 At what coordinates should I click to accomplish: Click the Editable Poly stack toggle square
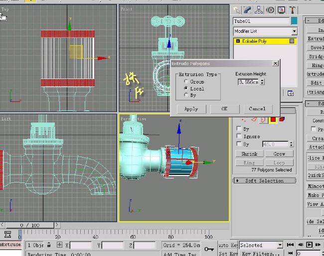[292, 41]
